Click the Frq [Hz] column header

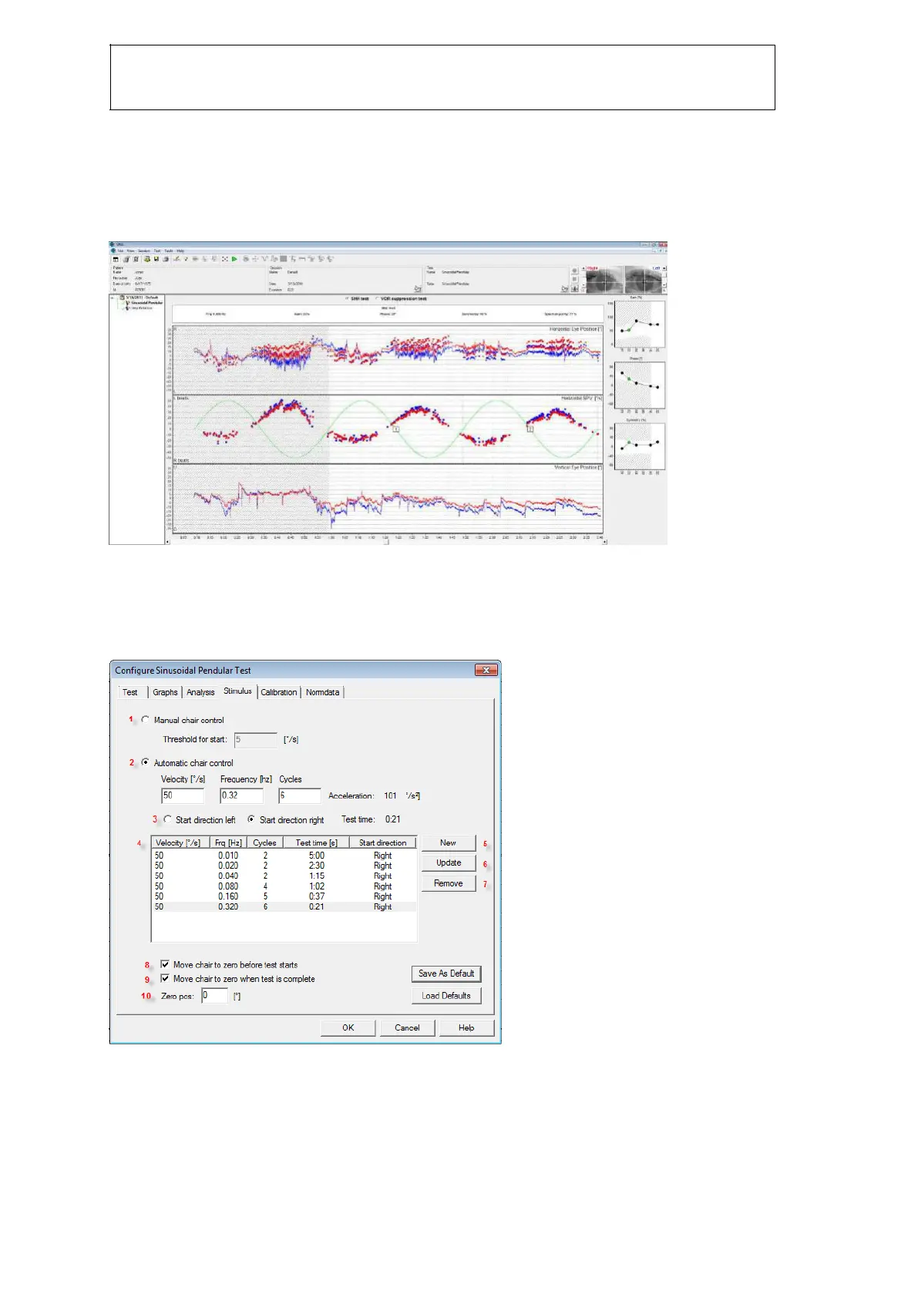228,842
